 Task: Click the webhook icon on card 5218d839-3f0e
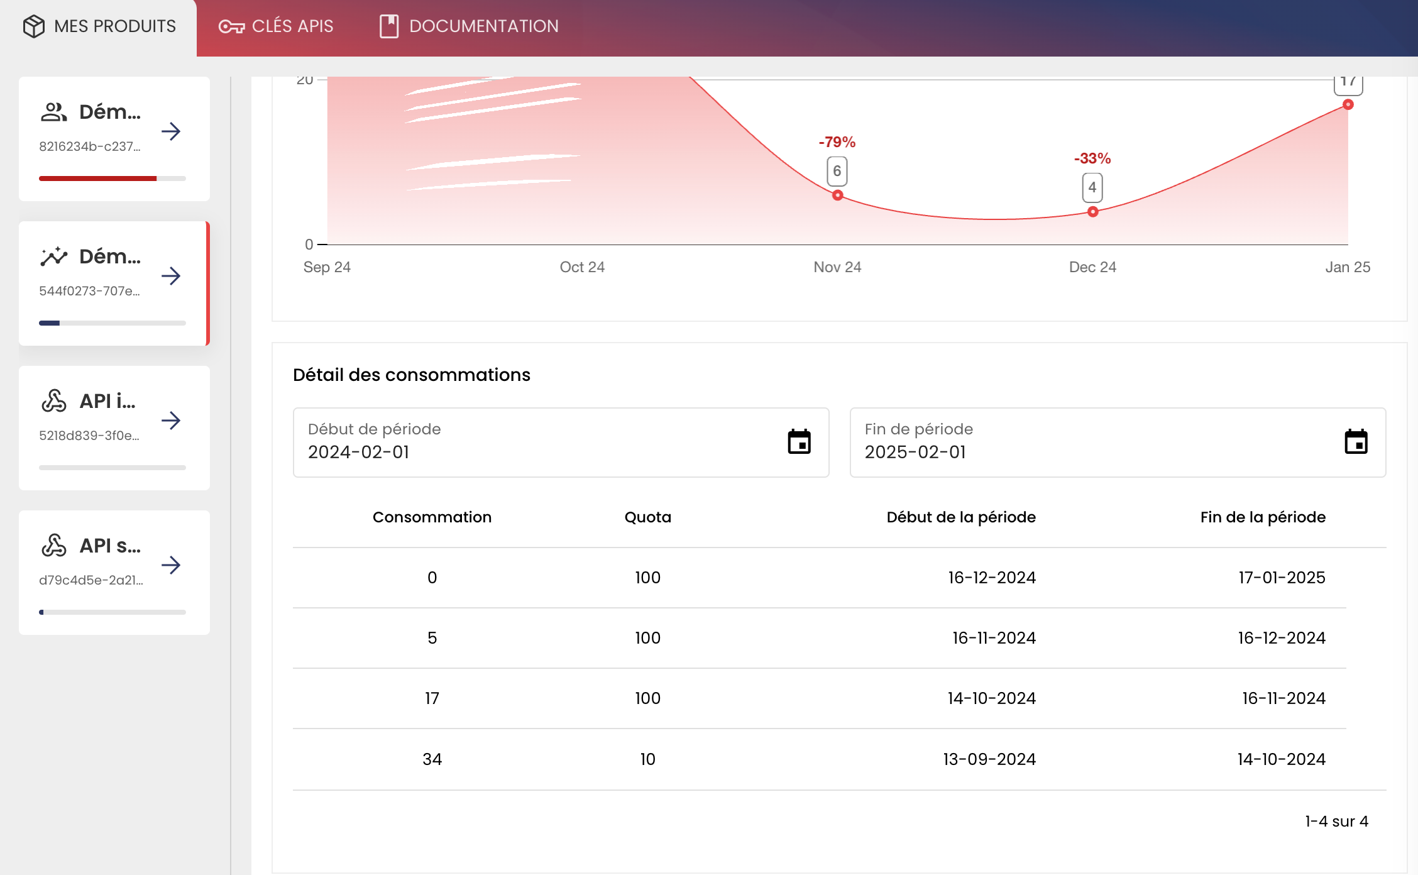pyautogui.click(x=54, y=401)
